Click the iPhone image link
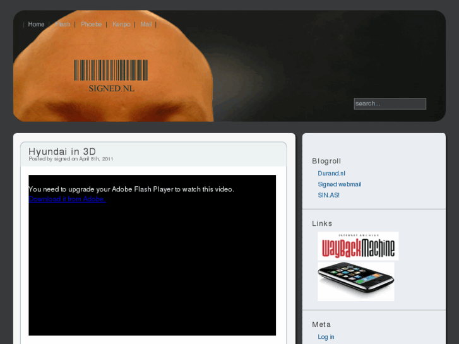This screenshot has height=344, width=459. (356, 282)
